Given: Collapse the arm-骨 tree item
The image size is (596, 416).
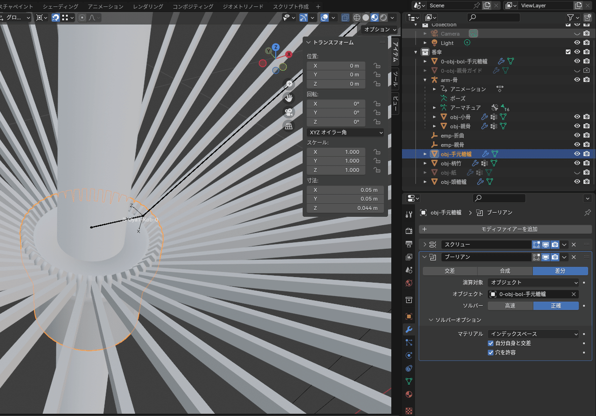Looking at the screenshot, I should pos(425,80).
